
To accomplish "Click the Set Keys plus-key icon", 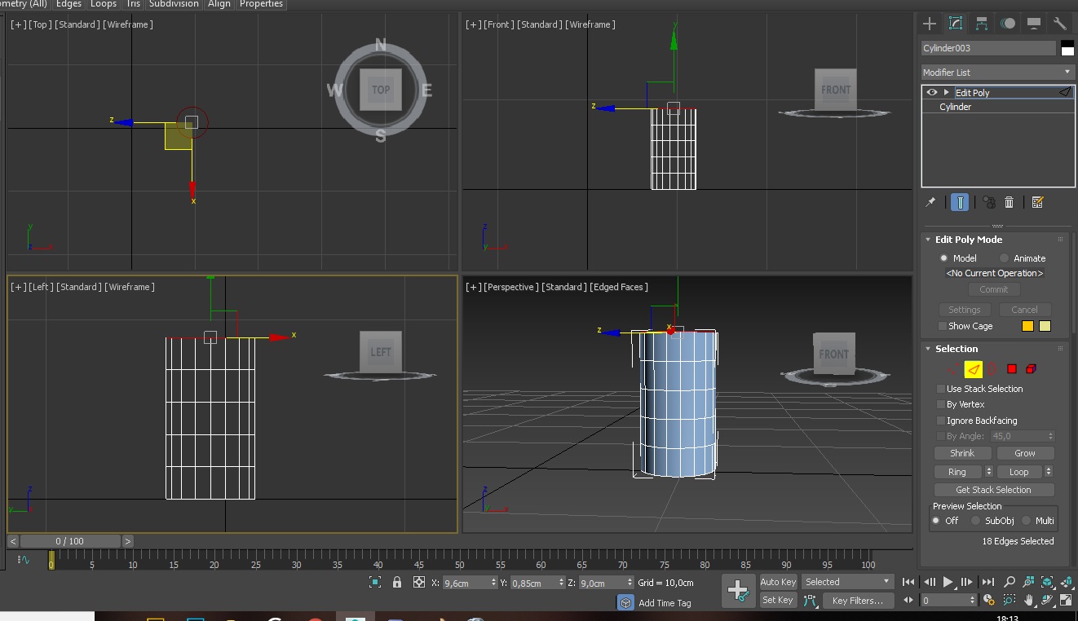I will pyautogui.click(x=737, y=590).
